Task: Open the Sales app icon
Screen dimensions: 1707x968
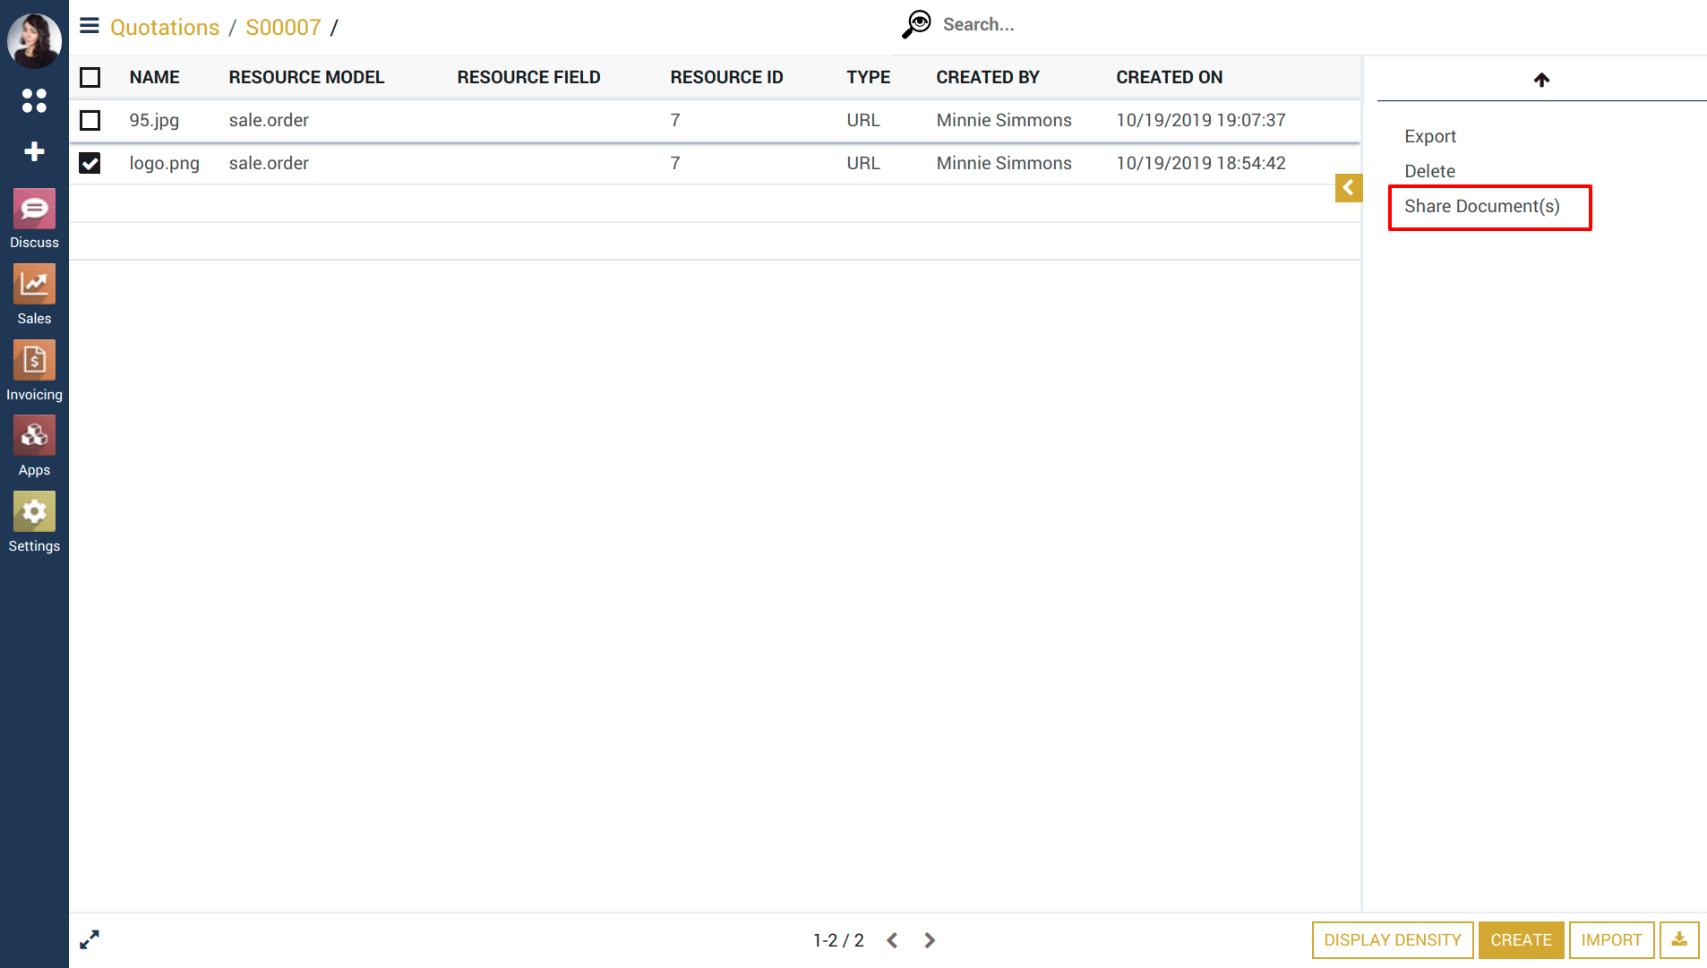Action: 34,285
